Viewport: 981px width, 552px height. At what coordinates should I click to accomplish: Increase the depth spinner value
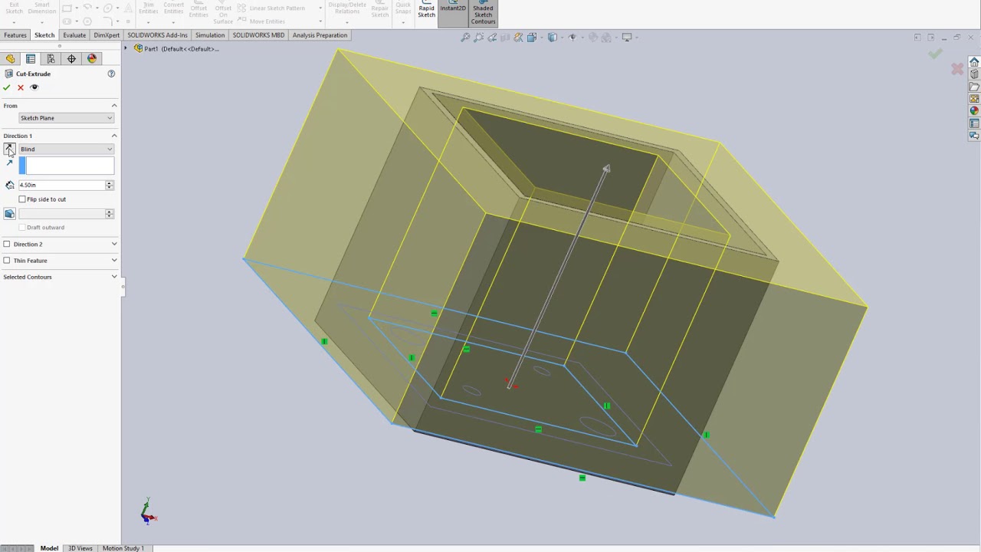tap(110, 182)
